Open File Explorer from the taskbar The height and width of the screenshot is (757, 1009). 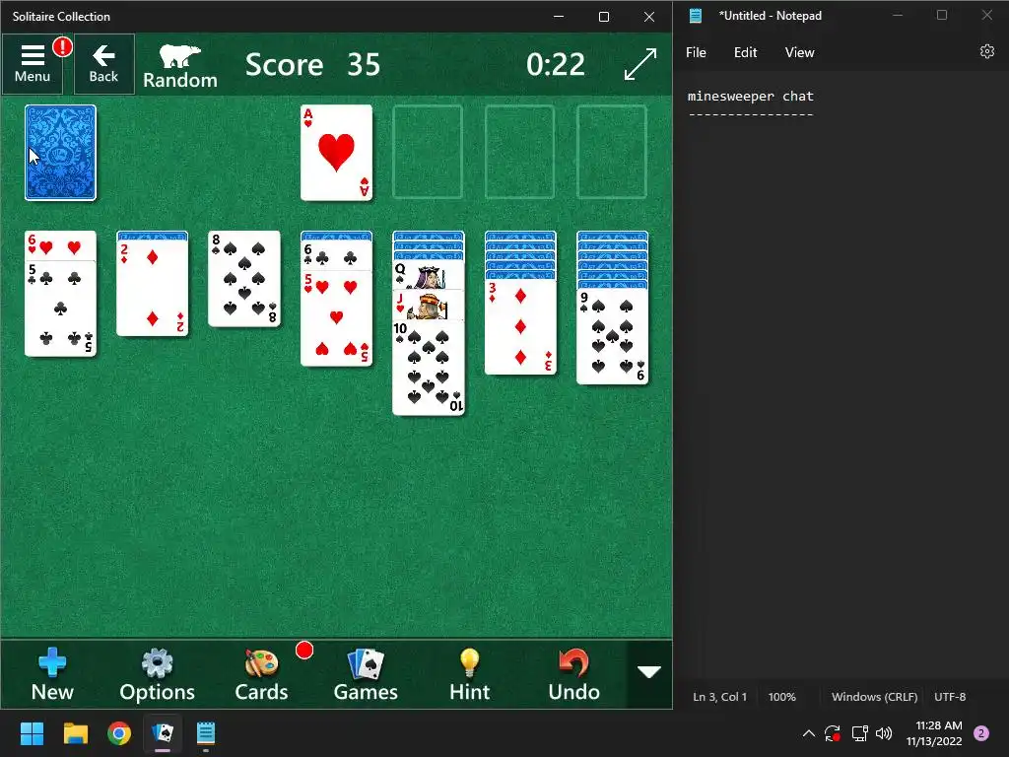coord(75,733)
